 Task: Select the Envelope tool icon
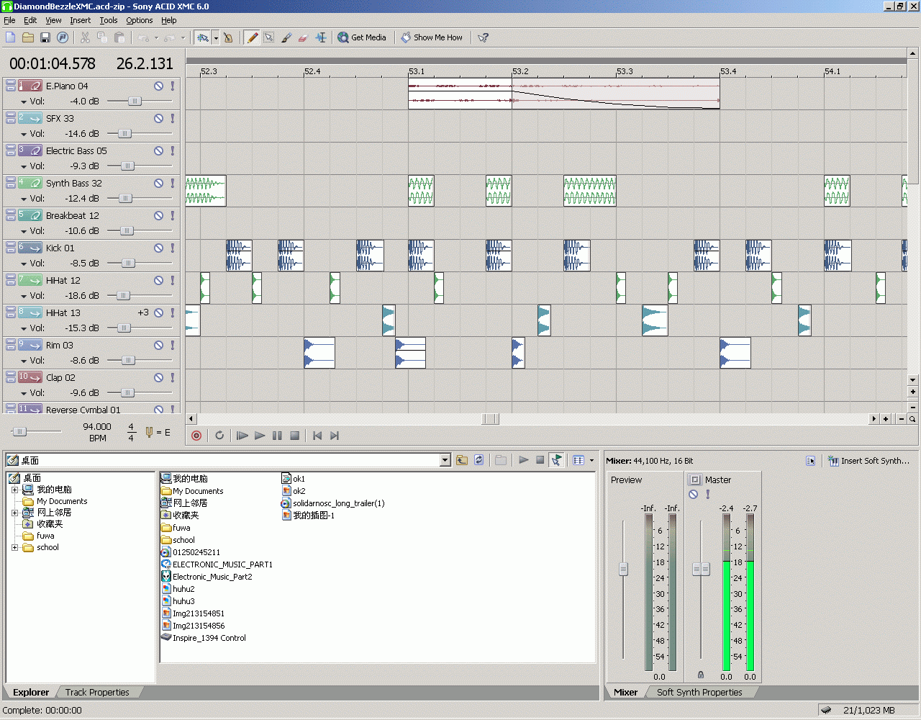pos(320,37)
